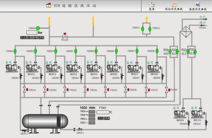Click the YVG101 valve label
This screenshot has width=212, height=138.
[202, 28]
